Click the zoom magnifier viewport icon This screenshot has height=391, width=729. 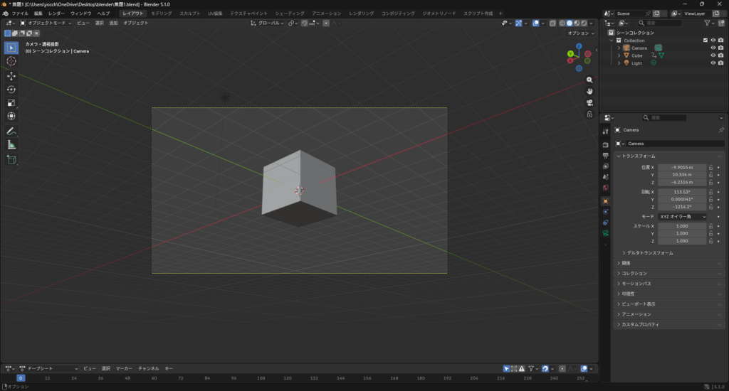point(589,80)
